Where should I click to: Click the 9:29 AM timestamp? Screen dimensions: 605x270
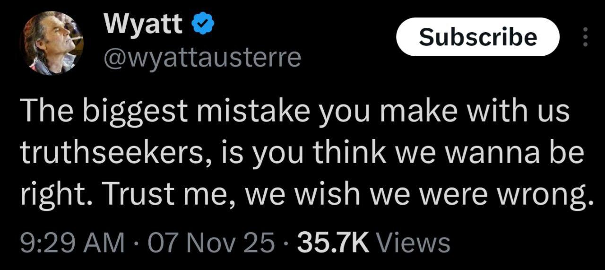click(72, 243)
